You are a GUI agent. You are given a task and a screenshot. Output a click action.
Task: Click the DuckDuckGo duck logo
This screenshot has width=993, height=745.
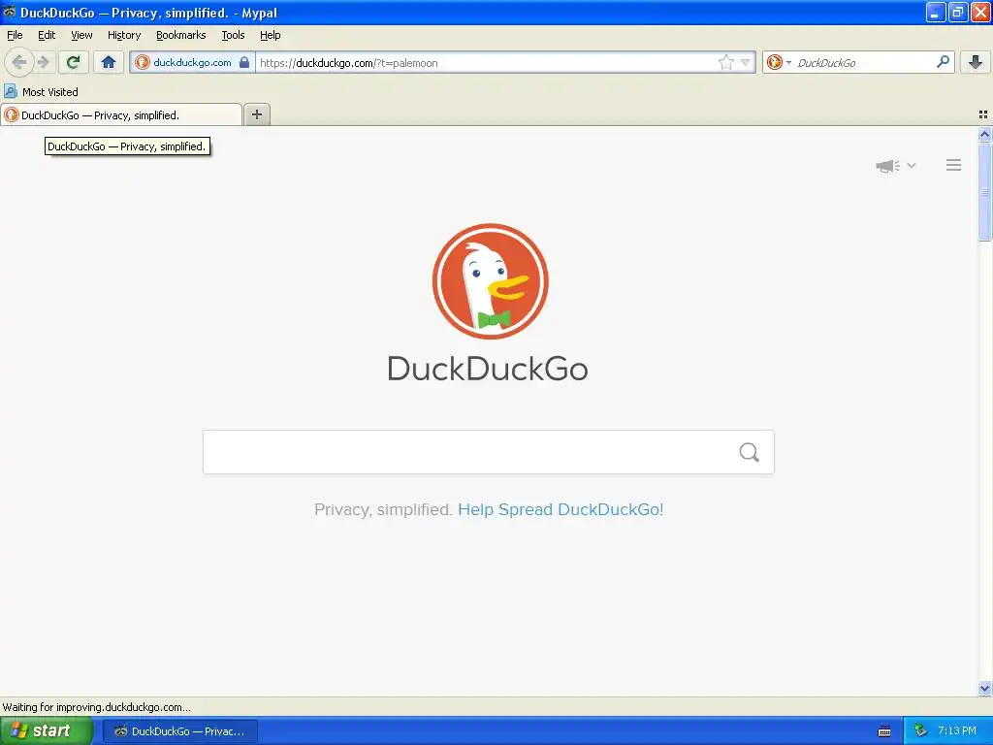(x=490, y=280)
